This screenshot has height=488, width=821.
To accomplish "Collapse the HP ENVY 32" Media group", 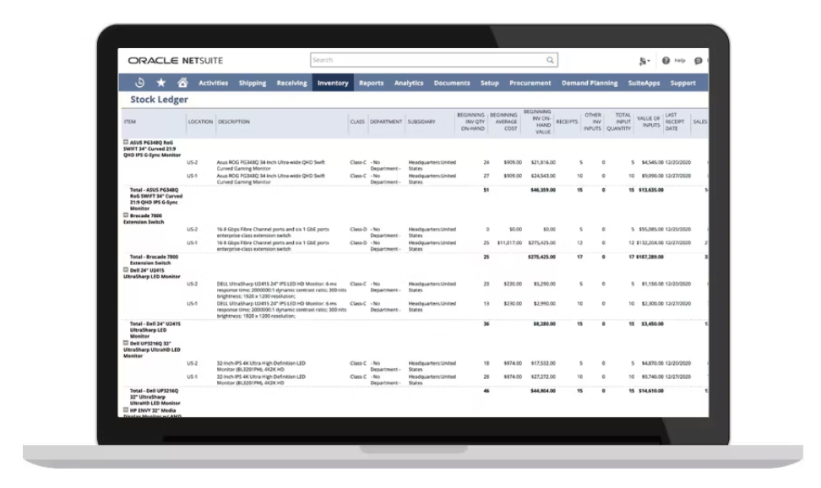I will pos(126,410).
